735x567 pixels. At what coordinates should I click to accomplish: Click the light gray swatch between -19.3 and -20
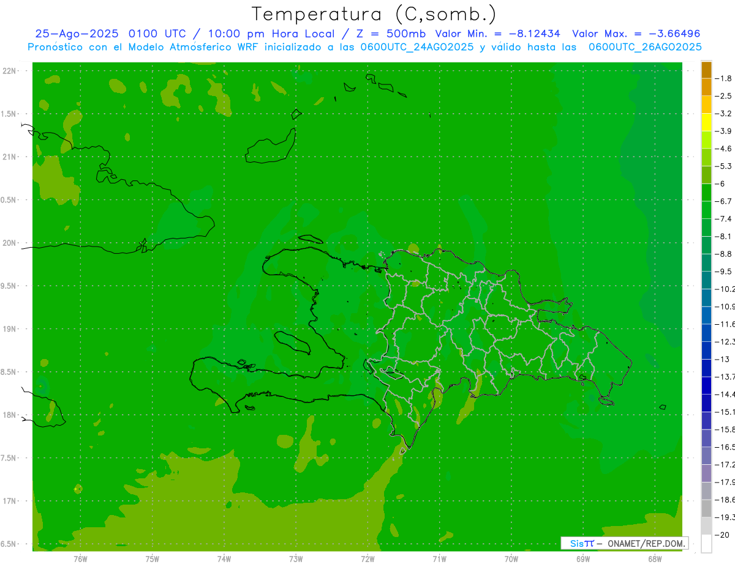[706, 526]
